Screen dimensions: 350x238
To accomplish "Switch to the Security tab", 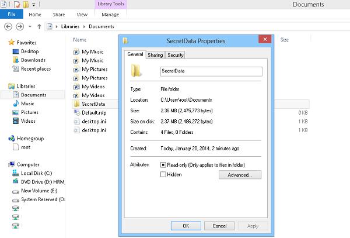I will 175,55.
